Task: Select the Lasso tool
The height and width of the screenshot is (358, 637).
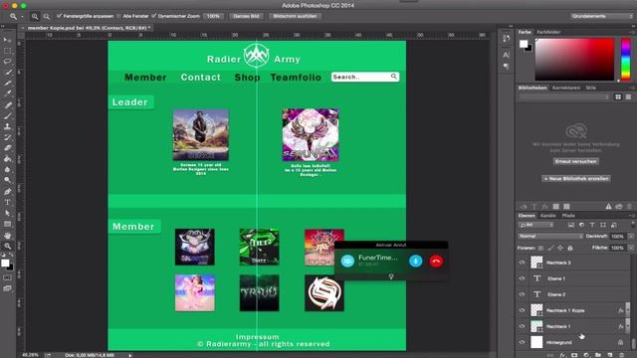Action: coord(7,62)
